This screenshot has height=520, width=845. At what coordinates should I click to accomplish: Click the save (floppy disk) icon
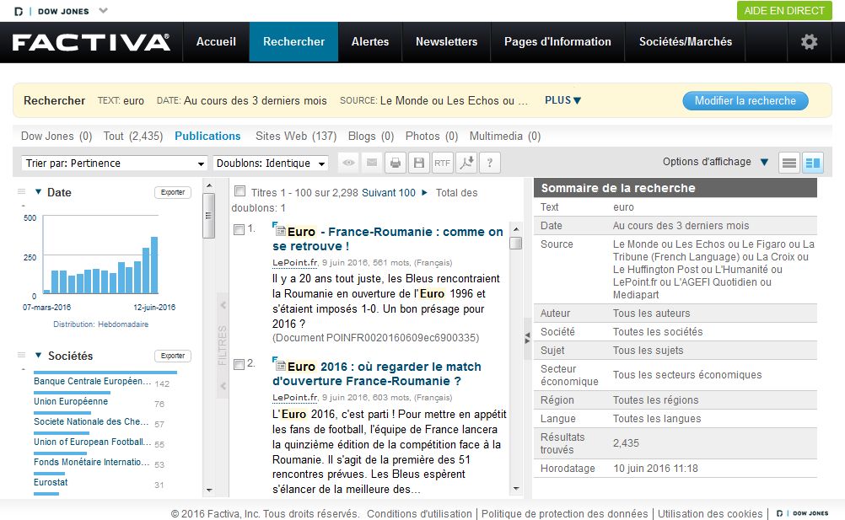418,163
